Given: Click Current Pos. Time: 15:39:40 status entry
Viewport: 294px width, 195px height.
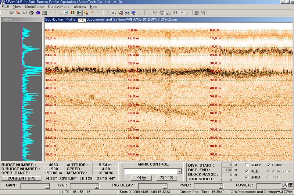Looking at the screenshot, I should tap(202, 192).
